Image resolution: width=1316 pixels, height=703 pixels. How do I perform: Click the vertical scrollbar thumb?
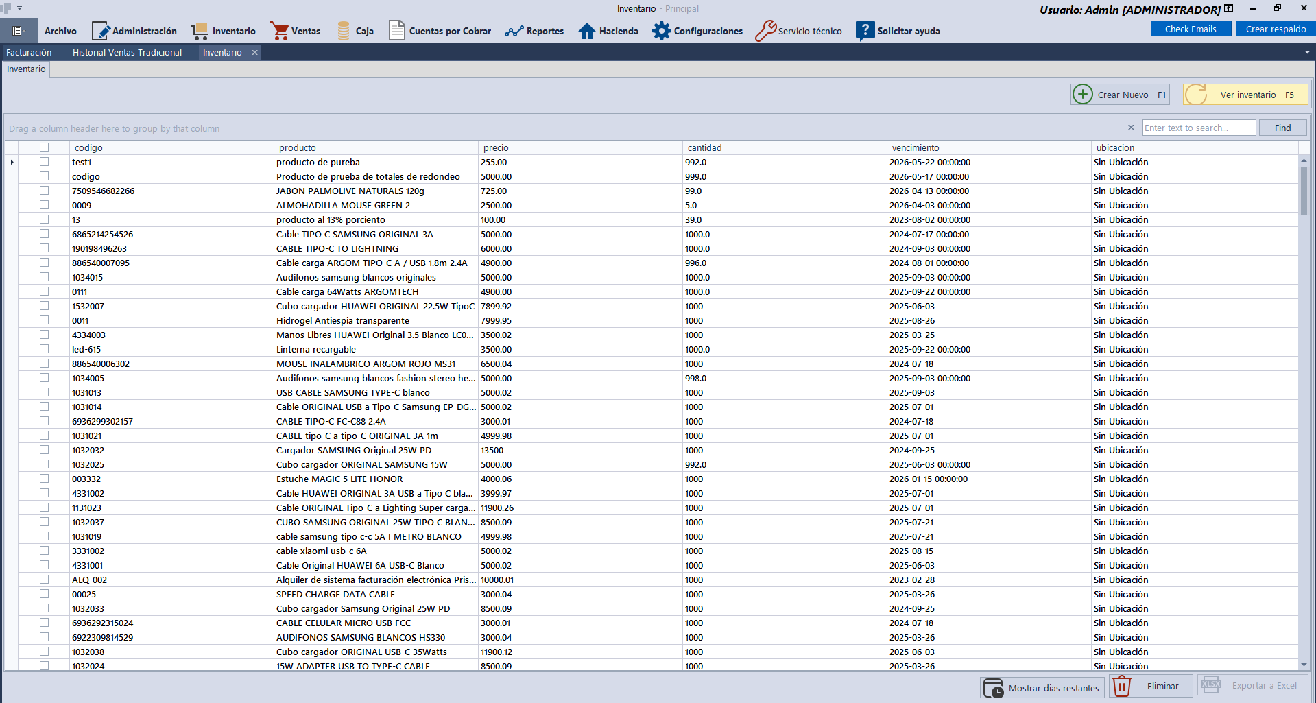click(1304, 191)
